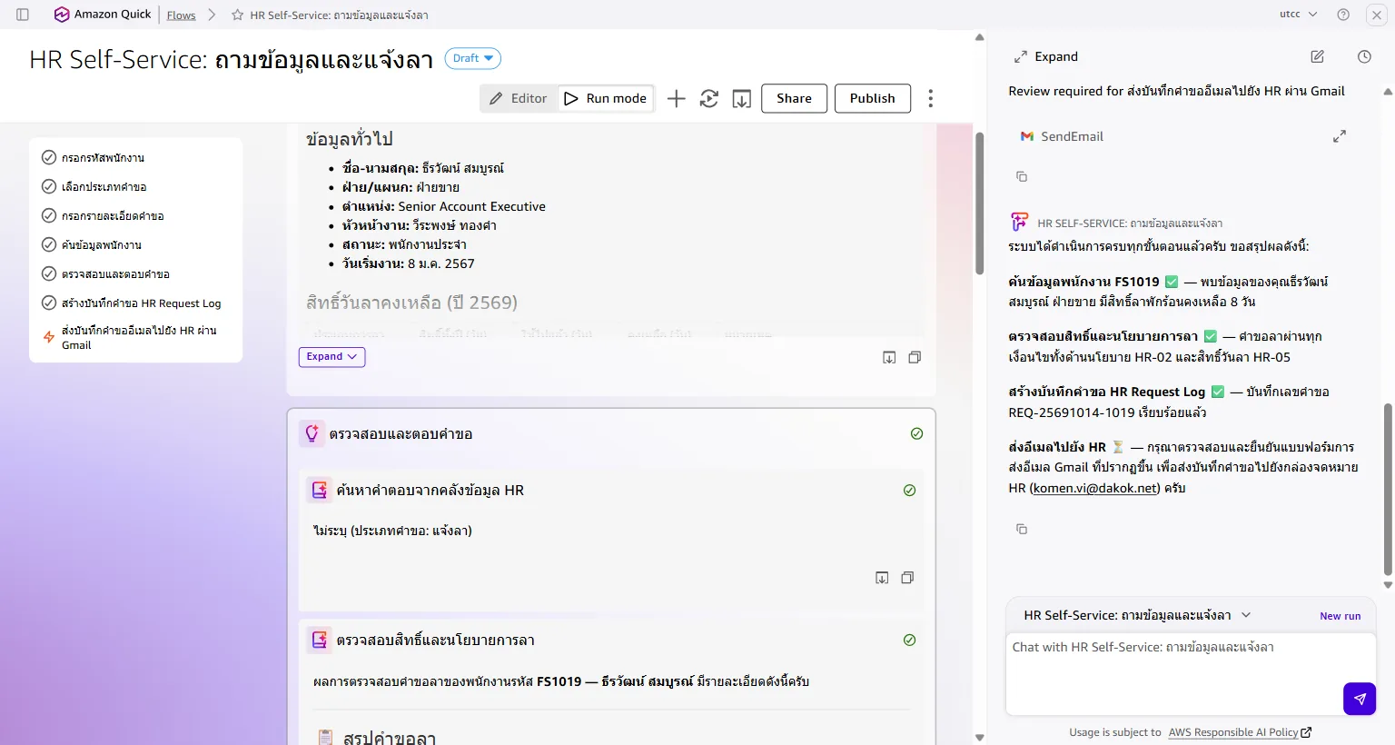Open the flow selector dropdown in chat

click(1137, 615)
